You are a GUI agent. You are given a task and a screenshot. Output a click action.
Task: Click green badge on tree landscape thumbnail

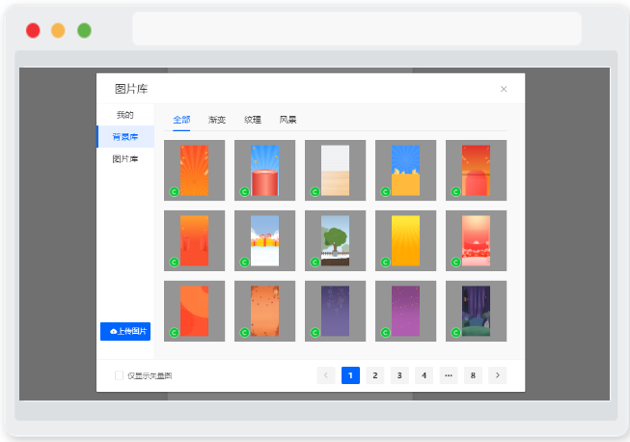[x=315, y=262]
